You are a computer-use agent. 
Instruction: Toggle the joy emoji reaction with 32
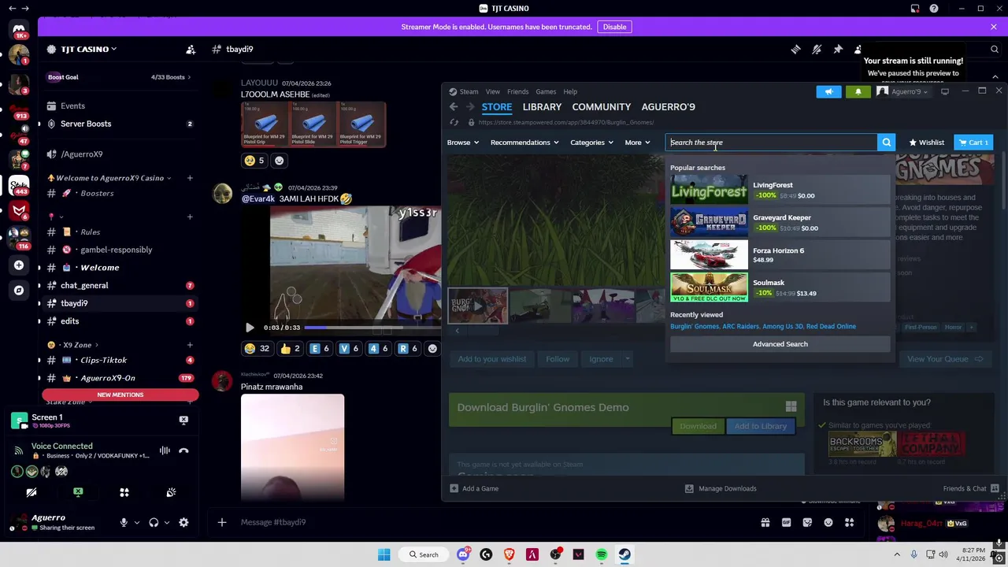pyautogui.click(x=256, y=348)
